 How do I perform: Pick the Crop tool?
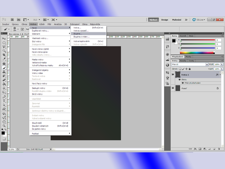4,55
